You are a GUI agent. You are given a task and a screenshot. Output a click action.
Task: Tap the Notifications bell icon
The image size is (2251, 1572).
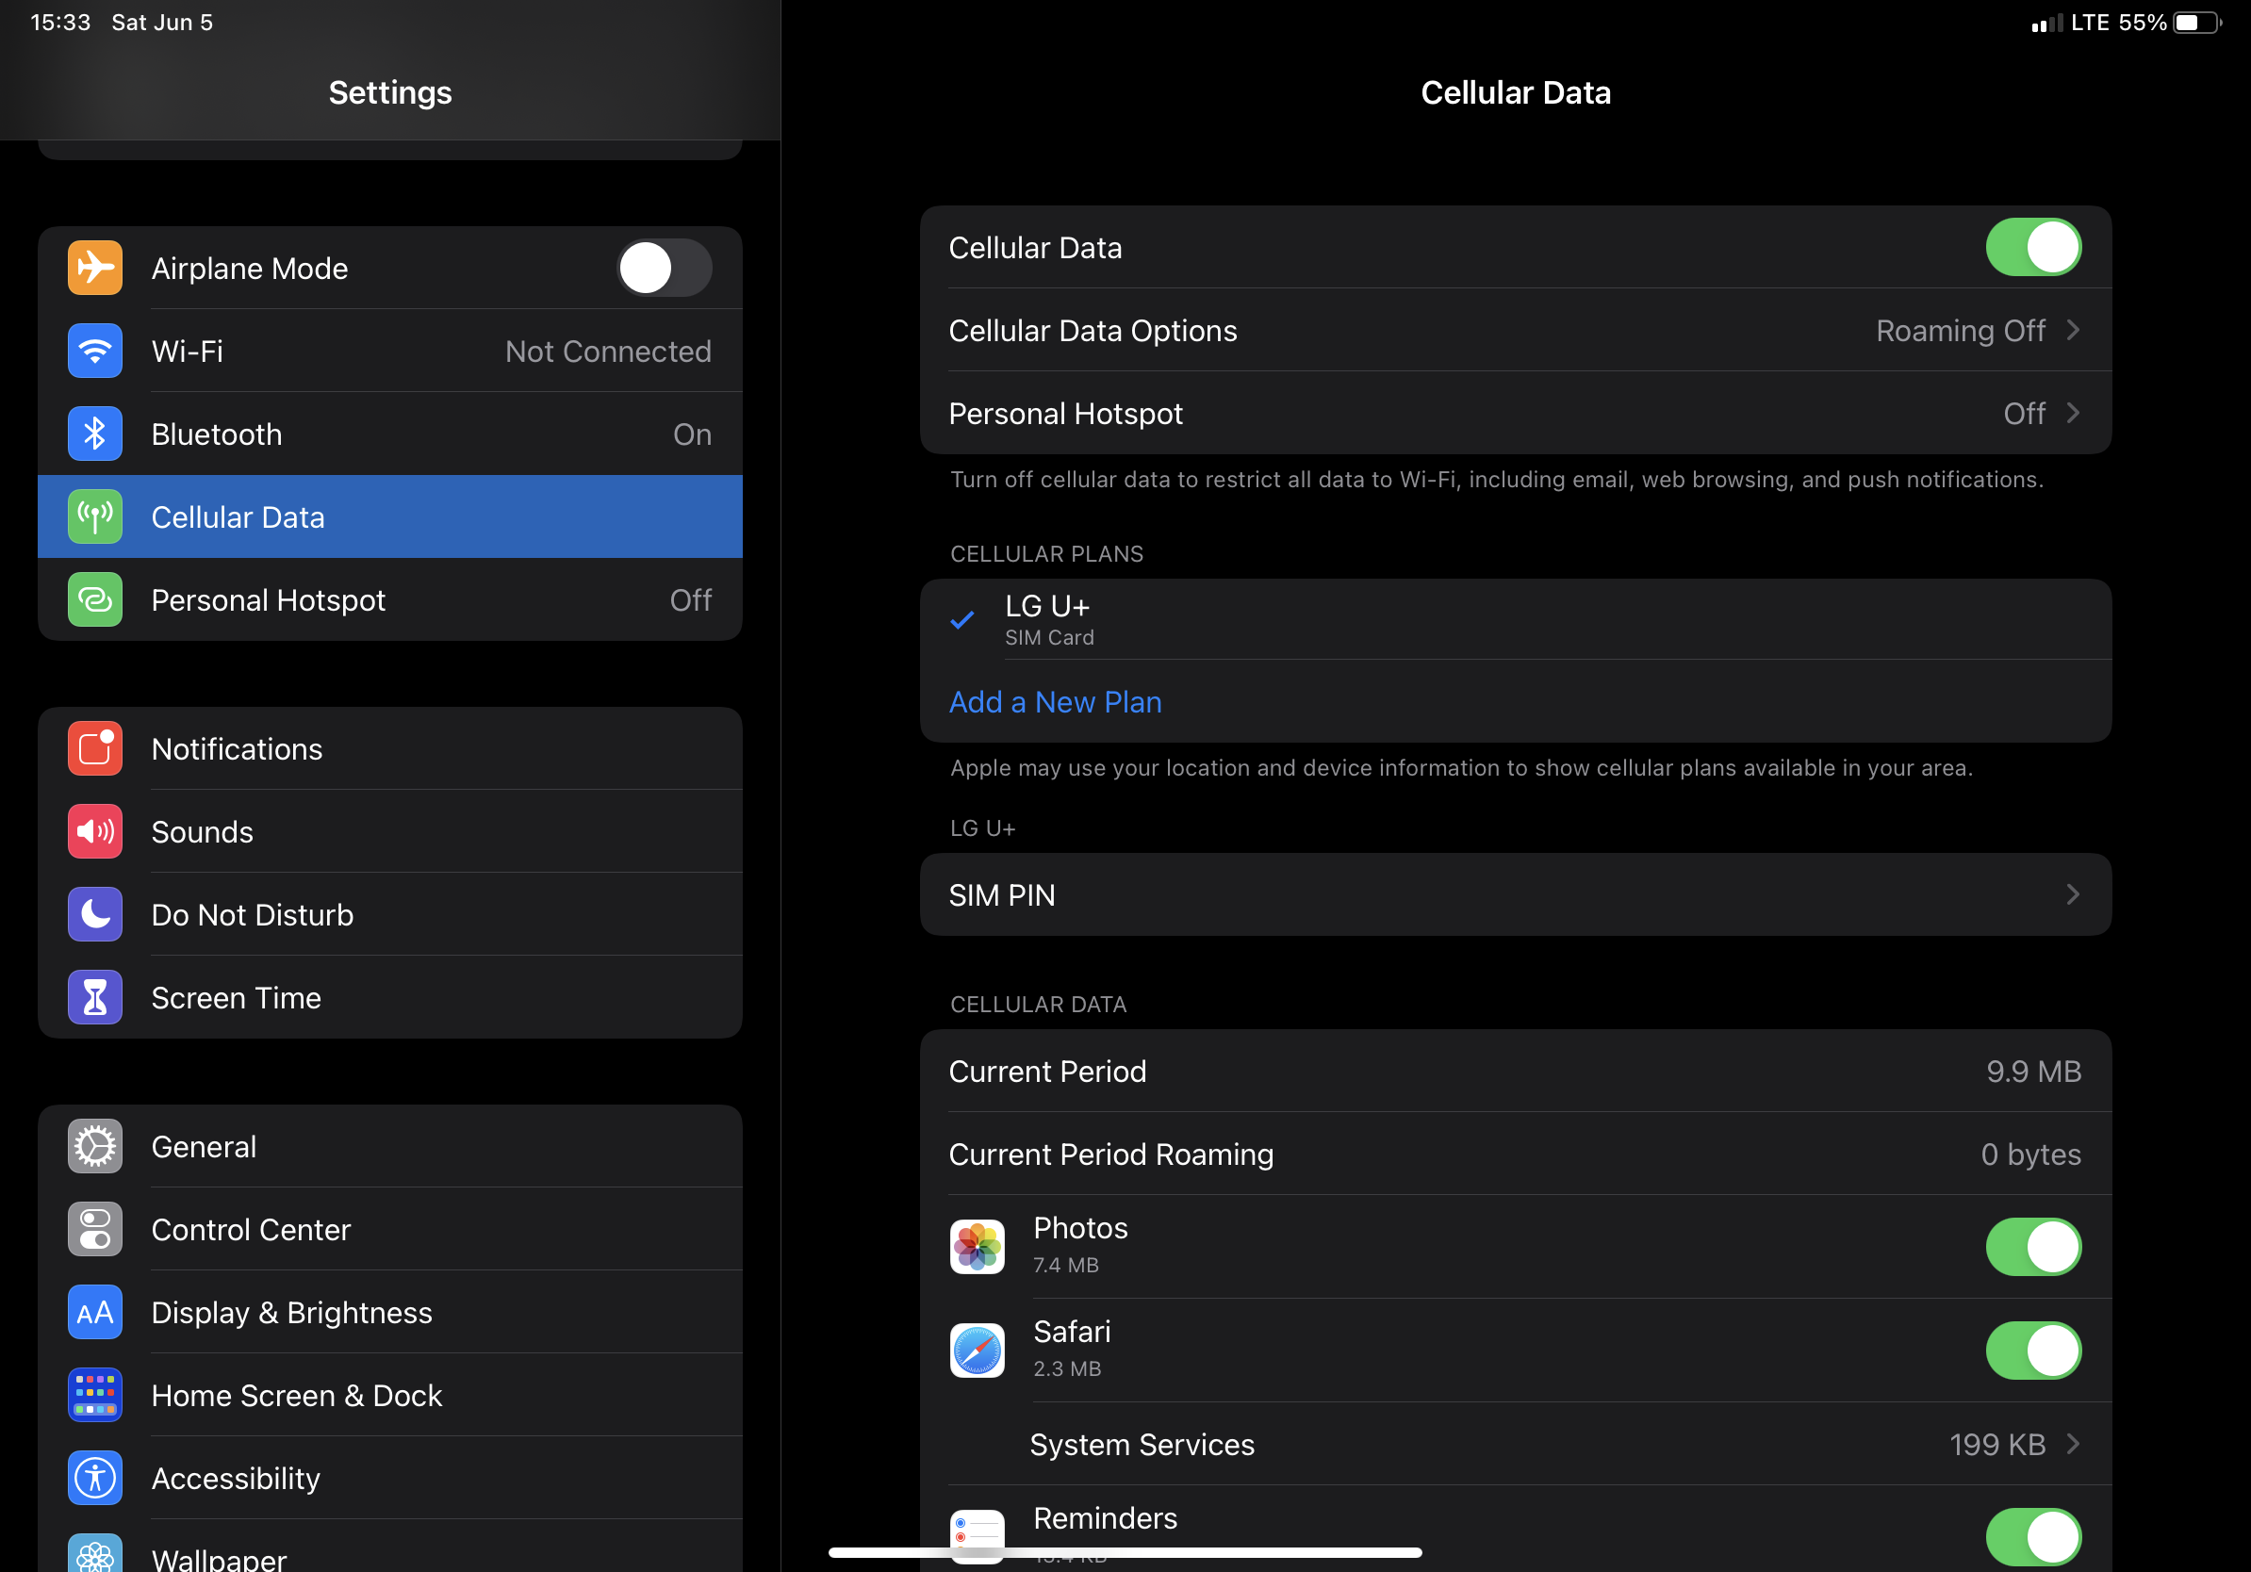click(x=95, y=748)
